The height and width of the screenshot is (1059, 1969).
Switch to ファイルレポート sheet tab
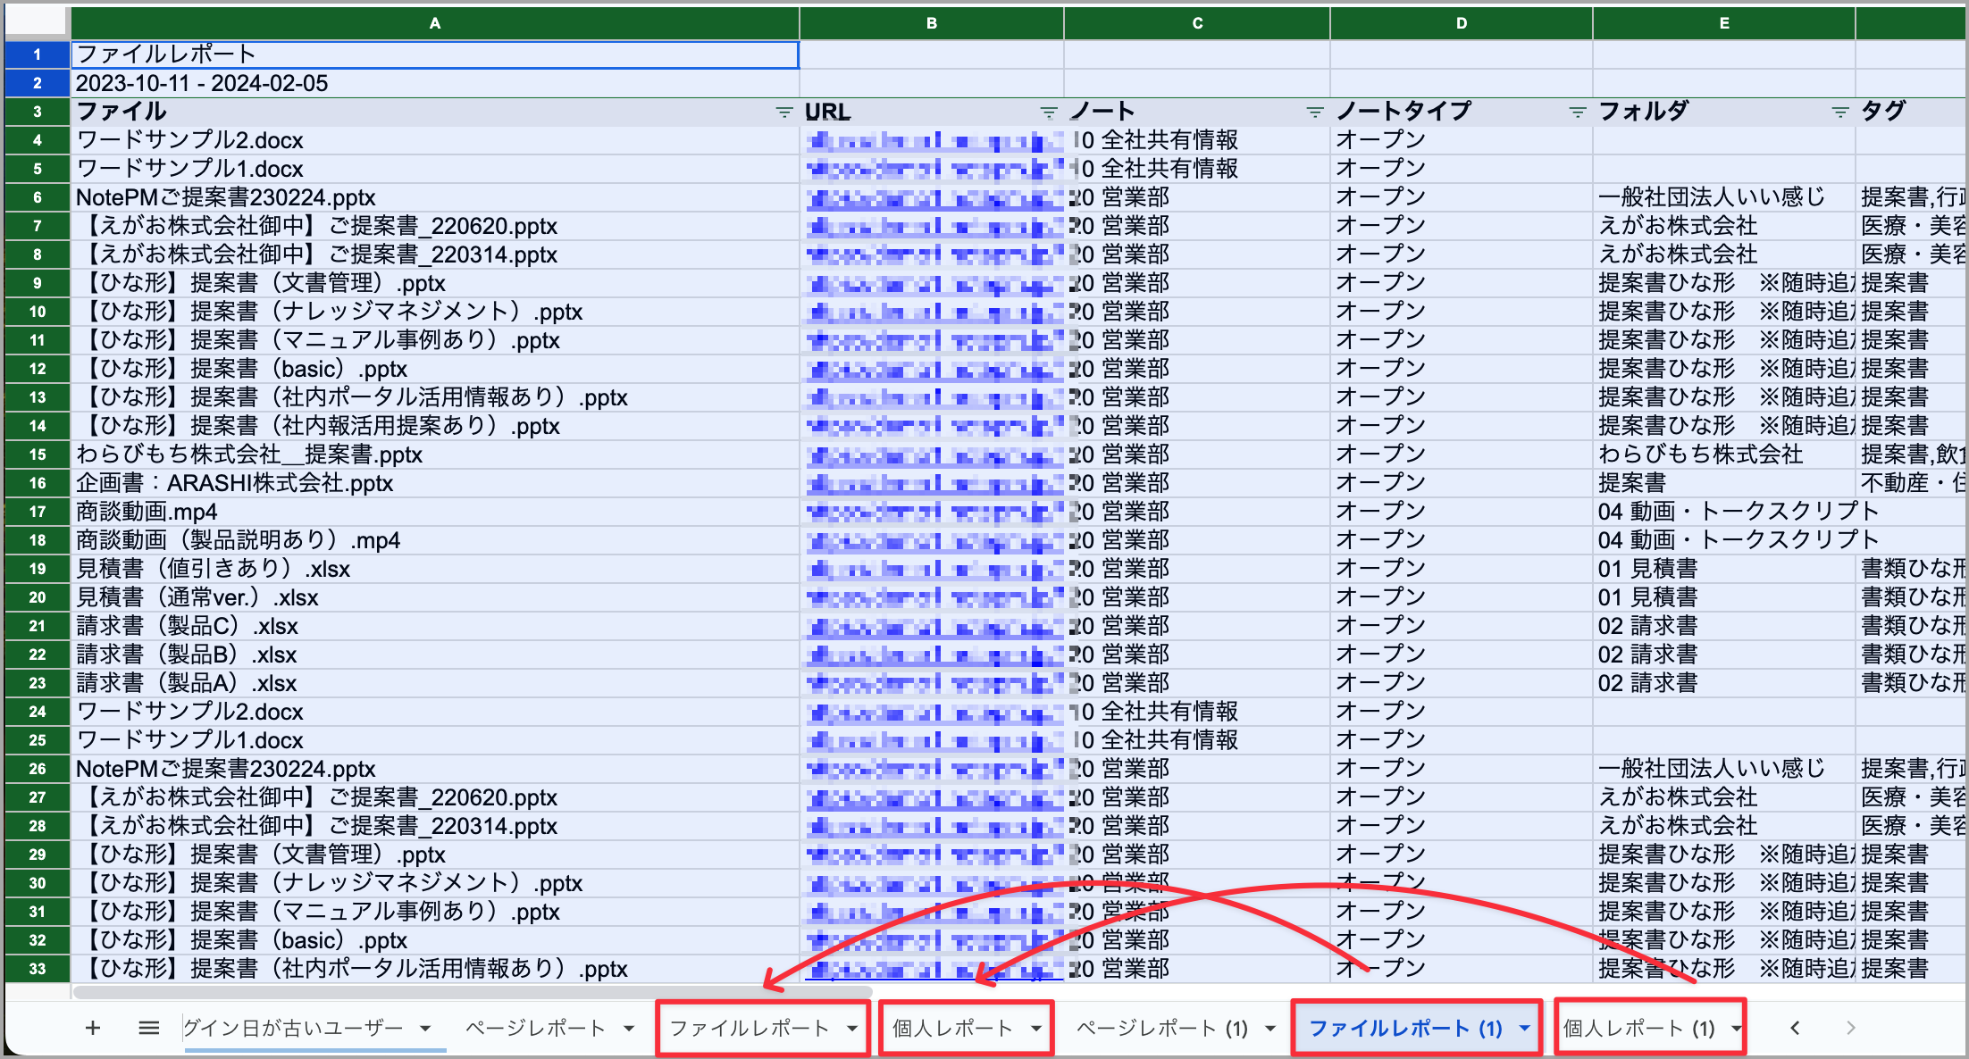749,1029
